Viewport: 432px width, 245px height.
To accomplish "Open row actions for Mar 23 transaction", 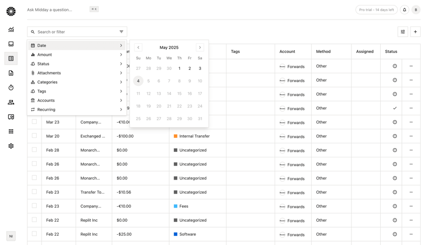I will 411,122.
